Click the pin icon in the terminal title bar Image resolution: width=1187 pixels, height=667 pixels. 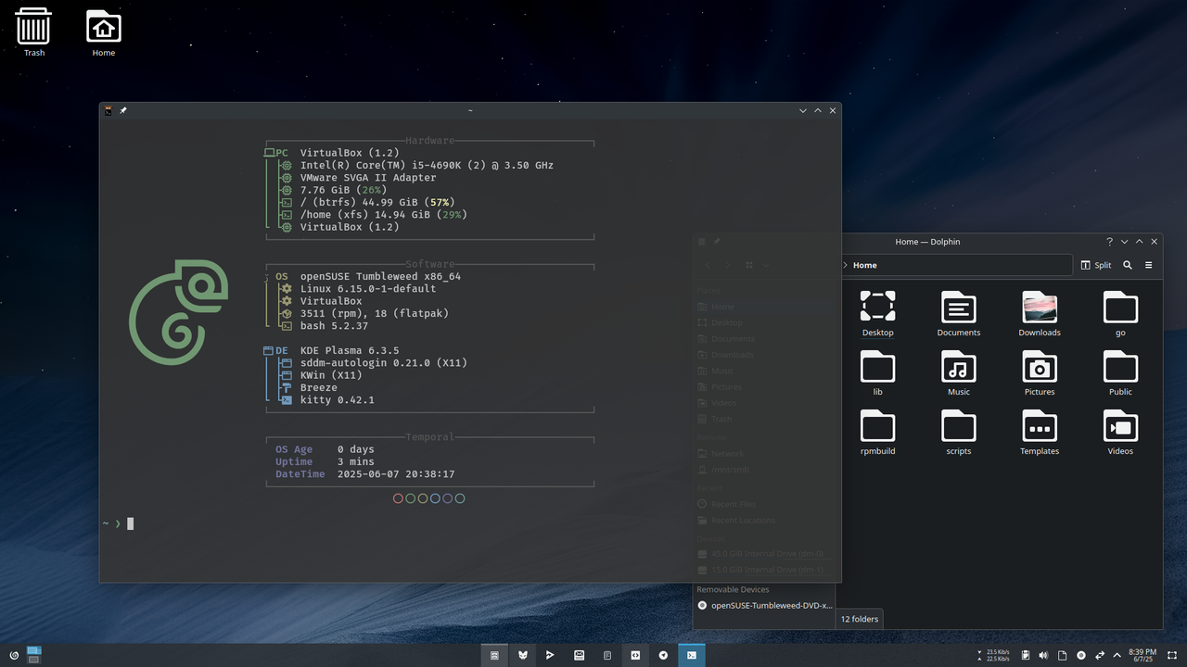[123, 110]
